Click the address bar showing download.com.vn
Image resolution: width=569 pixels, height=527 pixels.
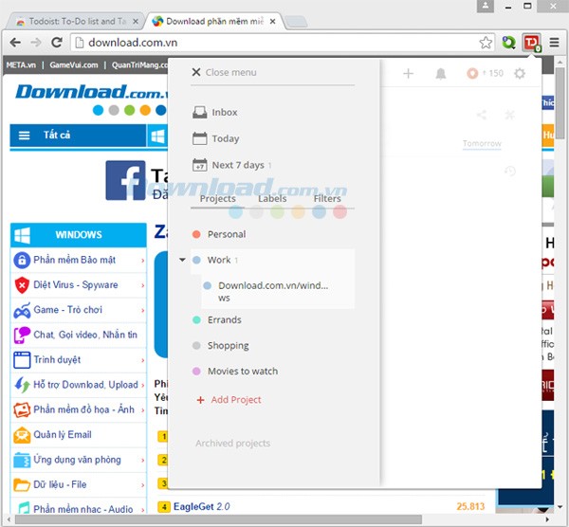tap(275, 42)
